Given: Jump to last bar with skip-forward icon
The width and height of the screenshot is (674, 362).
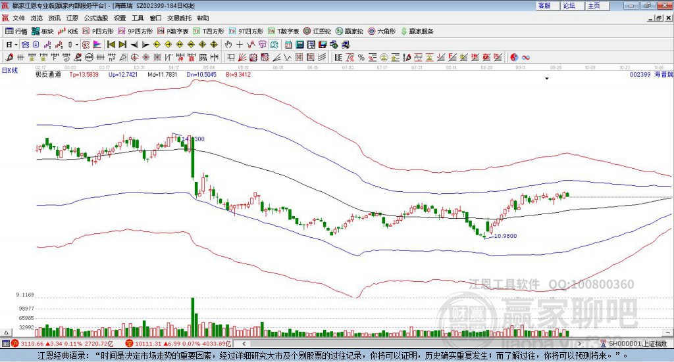Looking at the screenshot, I should pos(122,45).
